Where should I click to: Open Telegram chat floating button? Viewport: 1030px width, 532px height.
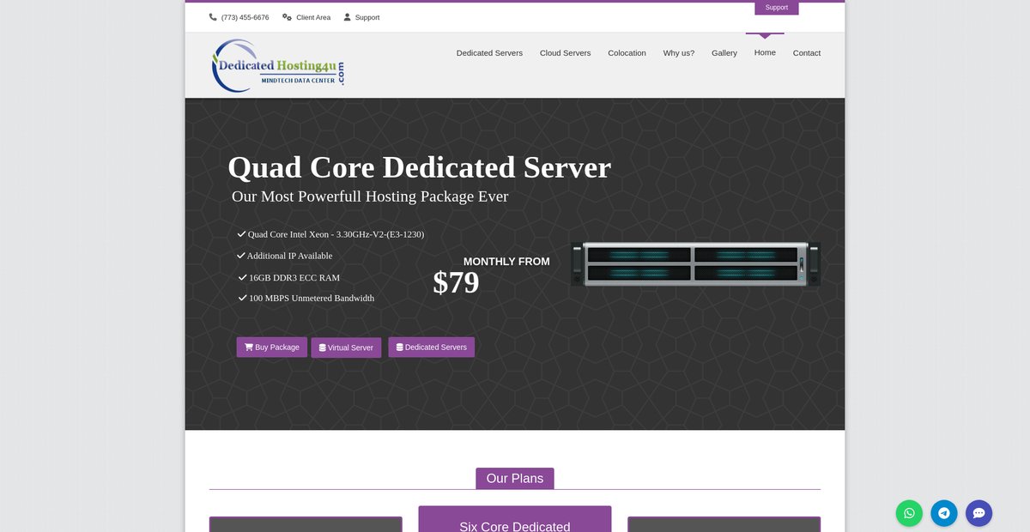[944, 513]
